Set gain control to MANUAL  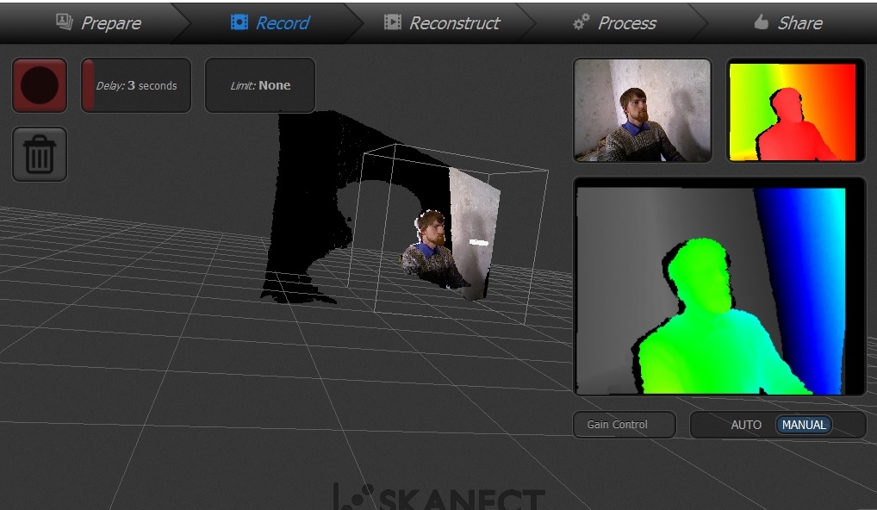pyautogui.click(x=804, y=425)
